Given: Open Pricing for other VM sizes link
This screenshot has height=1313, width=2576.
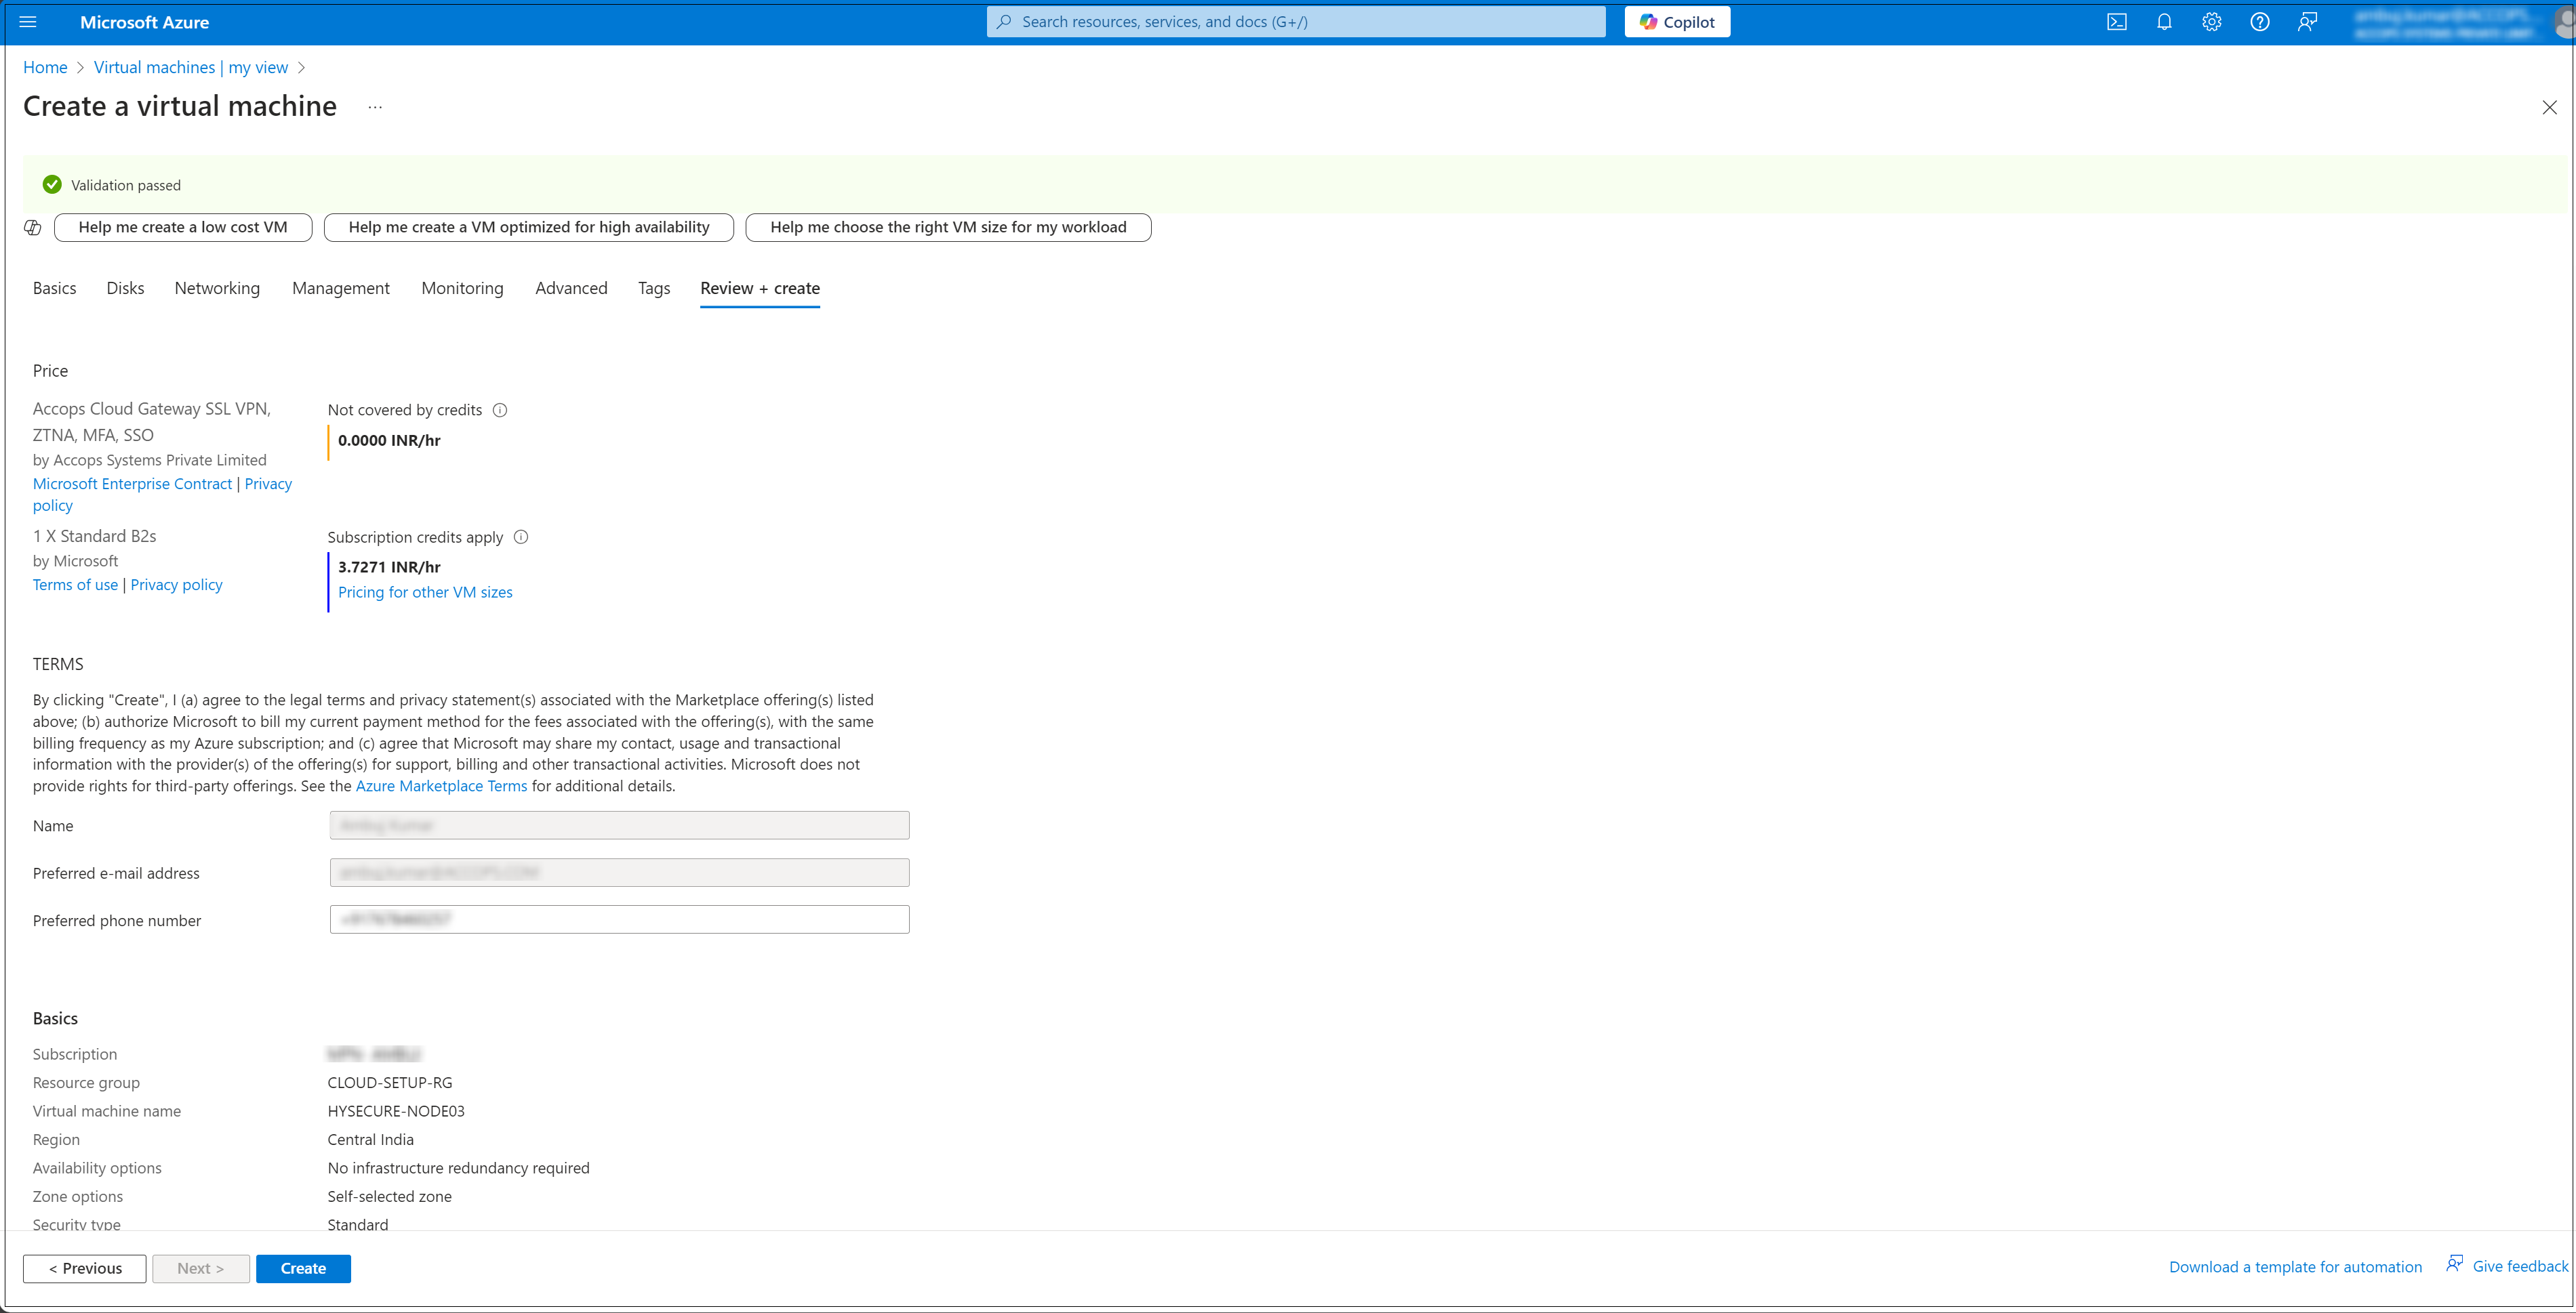Looking at the screenshot, I should (425, 591).
